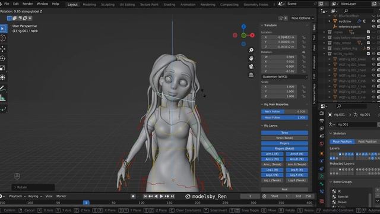Enable Torso (Tweak) rig layer
Viewport: 380px width, 214px height.
pyautogui.click(x=284, y=138)
